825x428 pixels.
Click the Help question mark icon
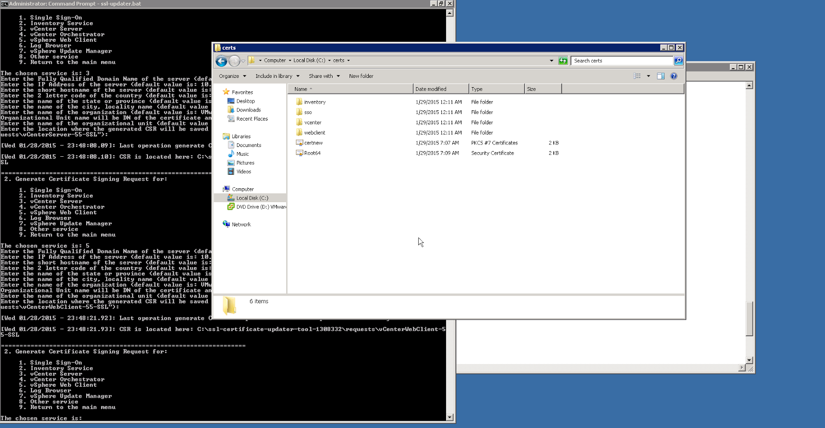[673, 76]
